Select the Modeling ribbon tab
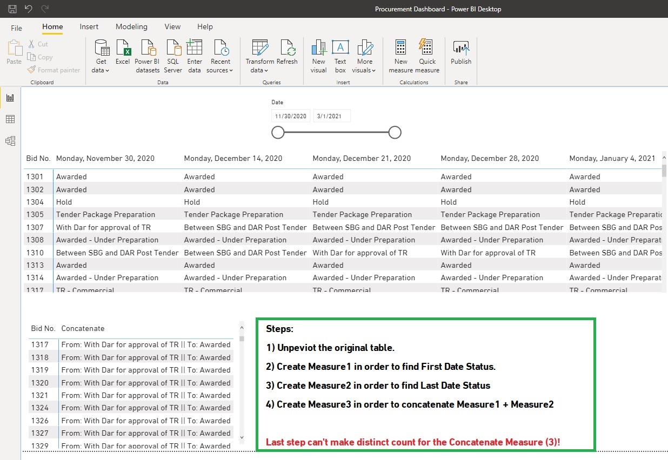This screenshot has height=460, width=668. point(131,27)
